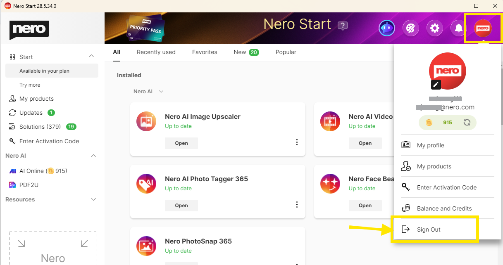Click the Nero PhotoSnap 365 title

click(198, 241)
